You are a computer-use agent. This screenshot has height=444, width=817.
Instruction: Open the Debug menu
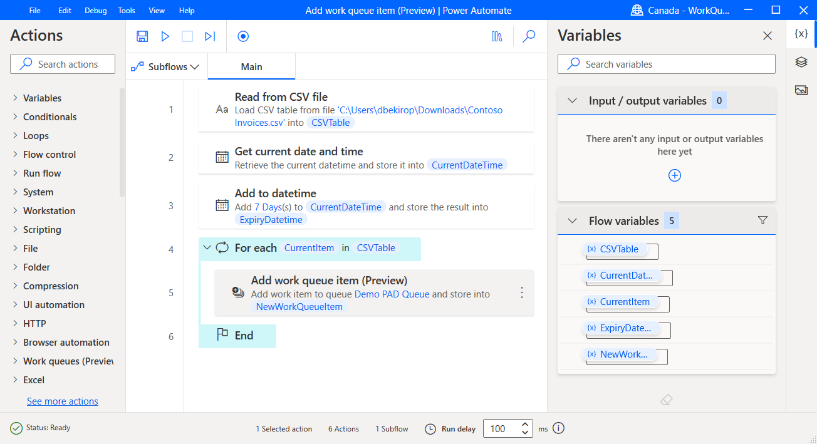[96, 11]
